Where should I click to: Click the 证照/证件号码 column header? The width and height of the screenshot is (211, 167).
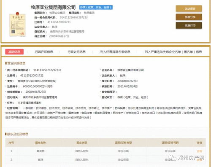(x=170, y=143)
